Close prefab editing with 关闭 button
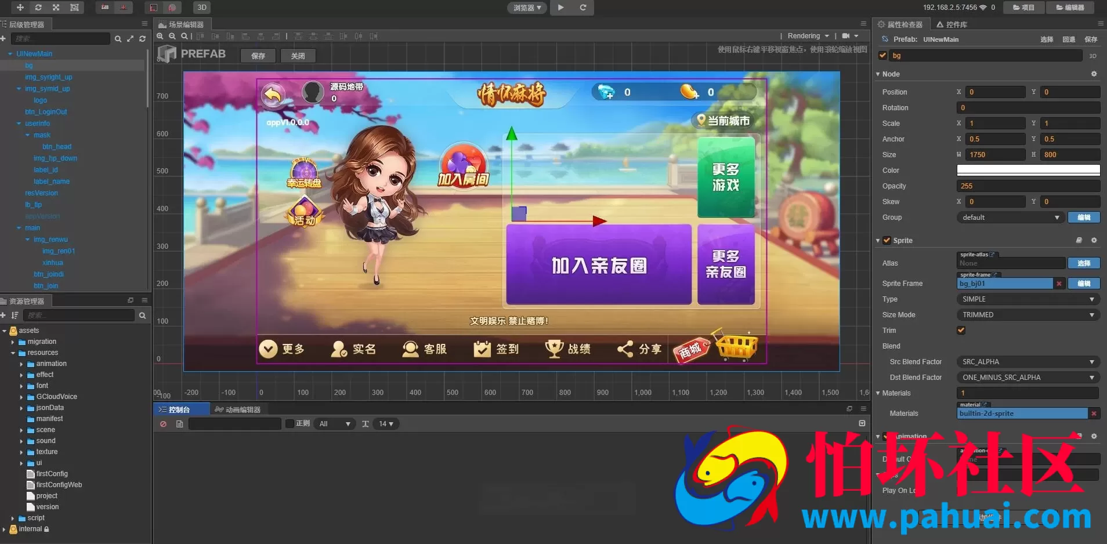 point(298,56)
